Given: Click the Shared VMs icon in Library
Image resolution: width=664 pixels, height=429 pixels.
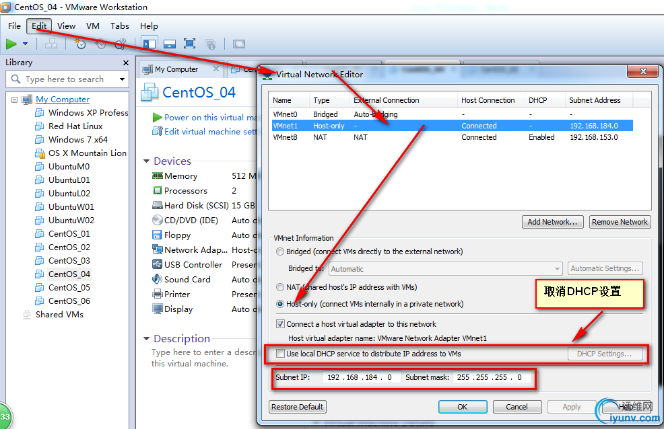Looking at the screenshot, I should [x=27, y=315].
